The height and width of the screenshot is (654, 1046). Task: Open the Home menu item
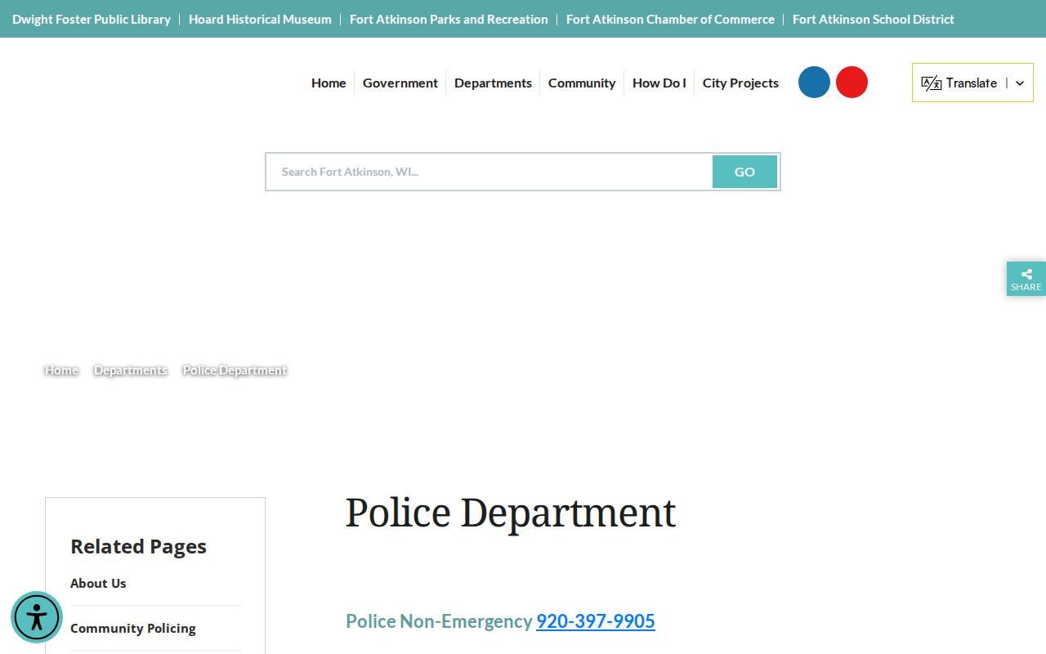329,83
